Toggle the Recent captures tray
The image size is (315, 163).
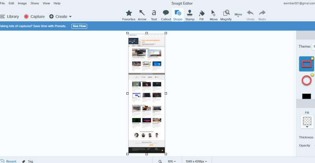tap(8, 161)
